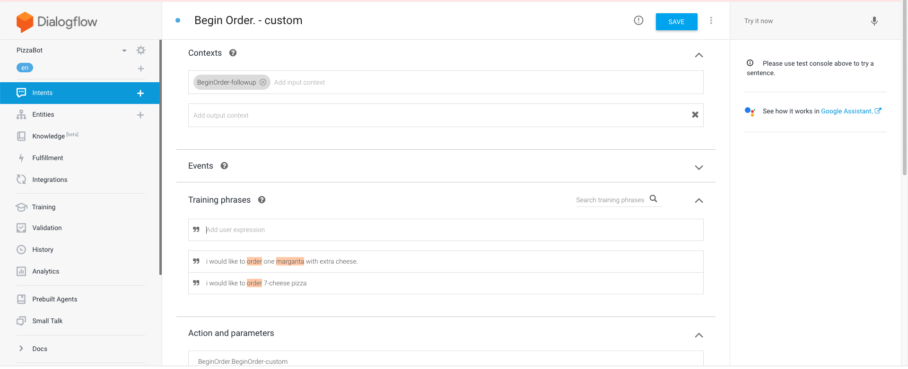Clear output contexts with X icon
Image resolution: width=908 pixels, height=369 pixels.
(x=695, y=115)
